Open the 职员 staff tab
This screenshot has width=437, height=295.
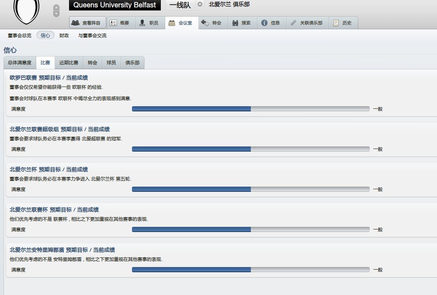pos(150,23)
